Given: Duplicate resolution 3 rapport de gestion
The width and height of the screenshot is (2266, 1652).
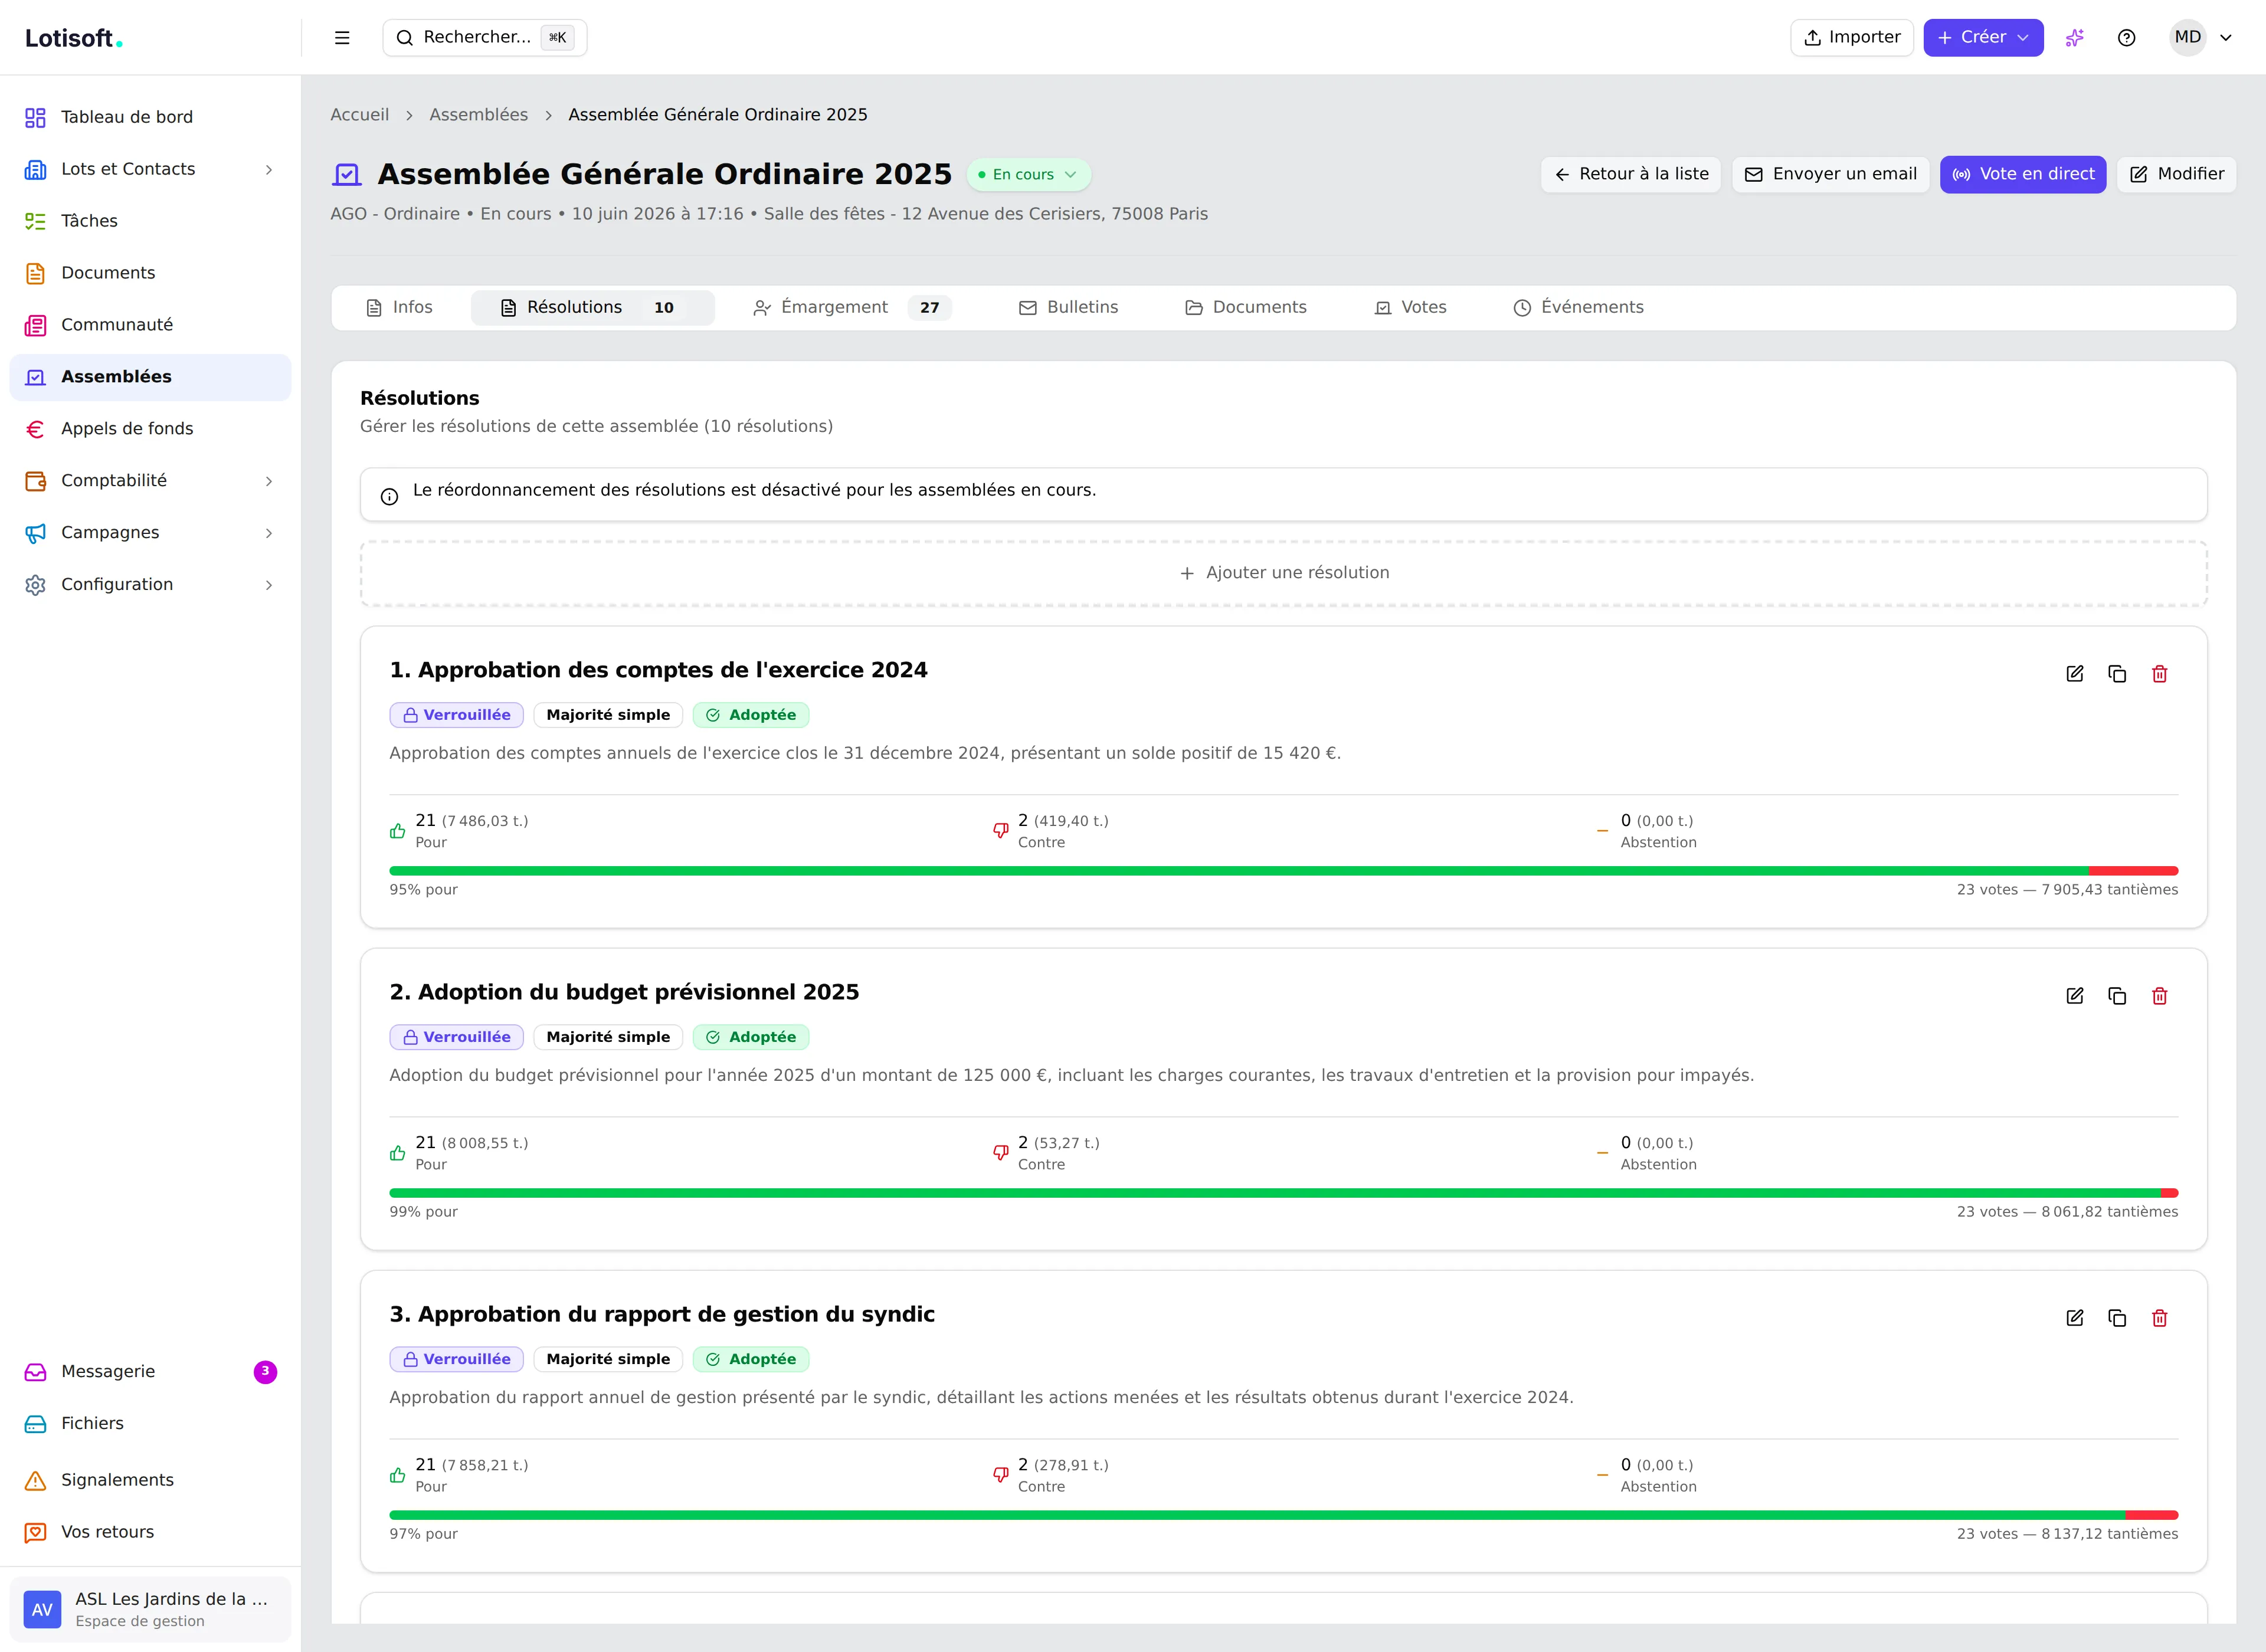Looking at the screenshot, I should point(2117,1318).
